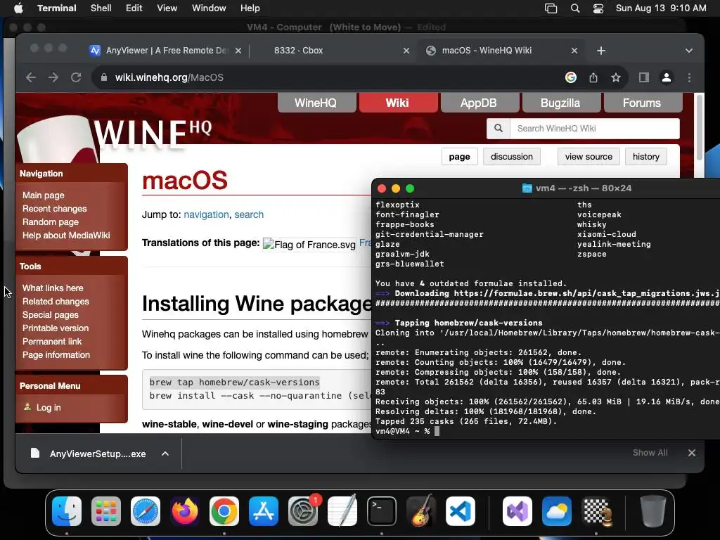Click the Apple menu logo

coord(18,8)
